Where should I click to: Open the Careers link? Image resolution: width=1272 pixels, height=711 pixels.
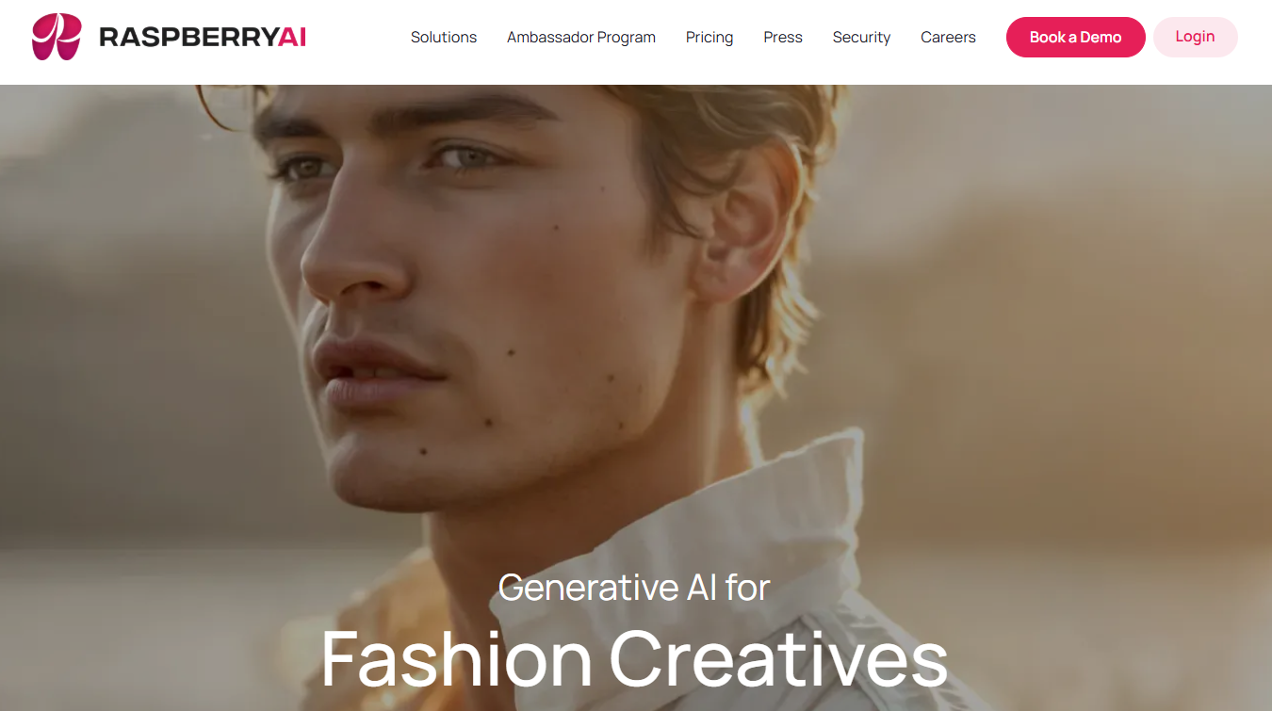948,38
